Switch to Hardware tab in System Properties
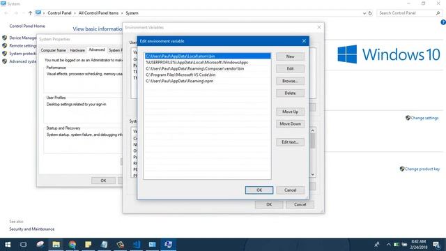This screenshot has width=446, height=251. (x=77, y=50)
